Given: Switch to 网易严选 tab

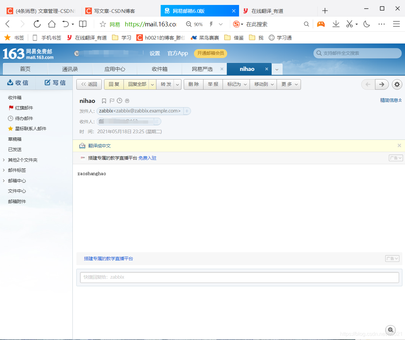Looking at the screenshot, I should [202, 69].
